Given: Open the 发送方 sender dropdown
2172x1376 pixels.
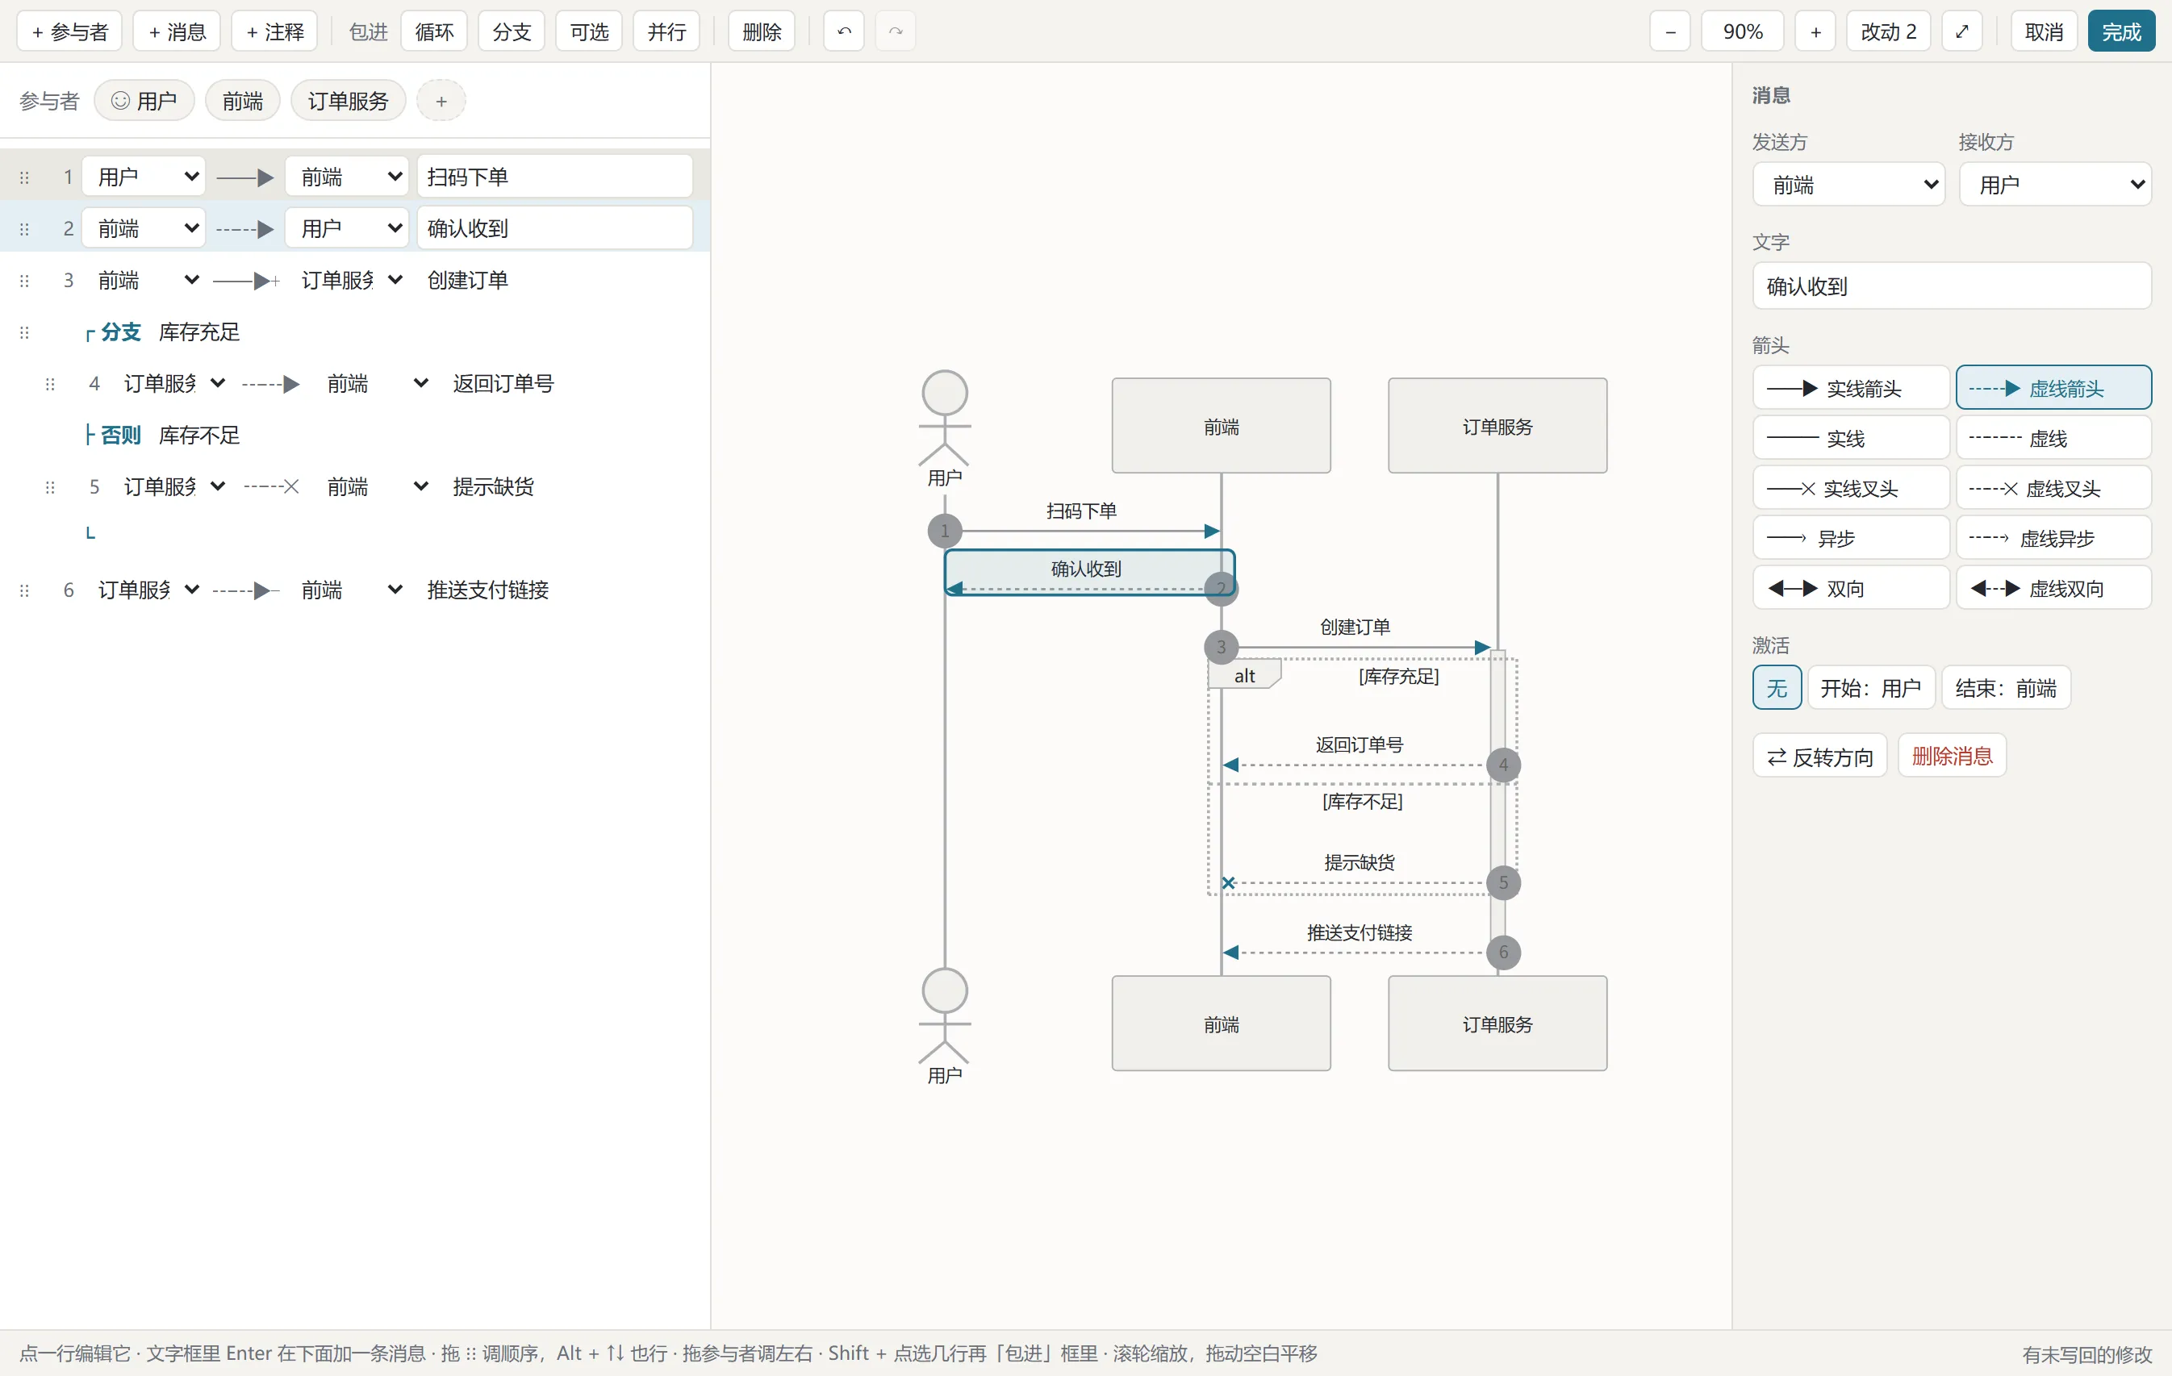Looking at the screenshot, I should point(1849,185).
